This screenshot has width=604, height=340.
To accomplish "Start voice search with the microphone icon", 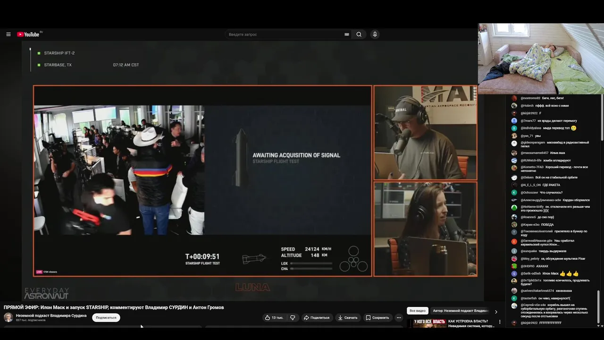I will click(x=375, y=34).
